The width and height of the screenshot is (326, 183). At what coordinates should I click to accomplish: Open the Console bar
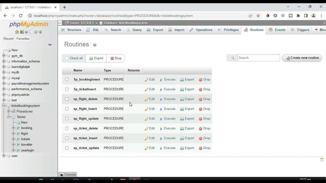tap(68, 174)
